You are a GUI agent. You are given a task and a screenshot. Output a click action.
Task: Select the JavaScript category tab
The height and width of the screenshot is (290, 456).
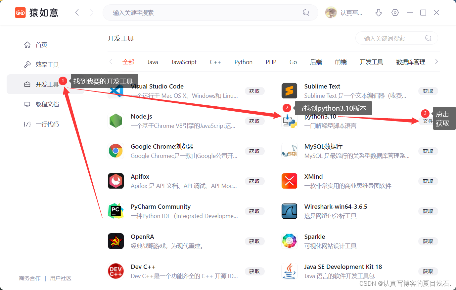(x=184, y=62)
